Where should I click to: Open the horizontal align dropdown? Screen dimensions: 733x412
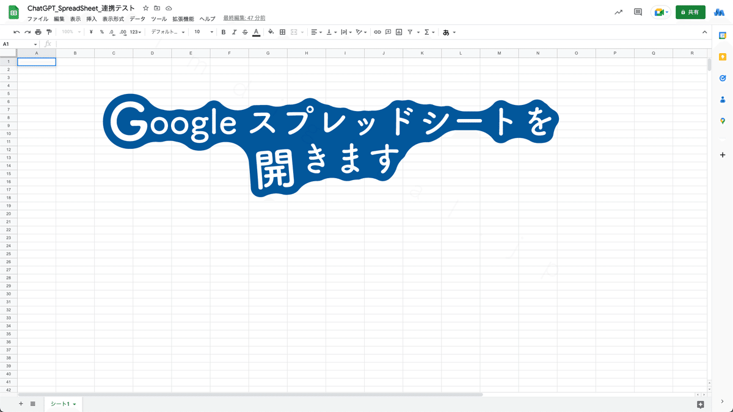click(x=316, y=32)
